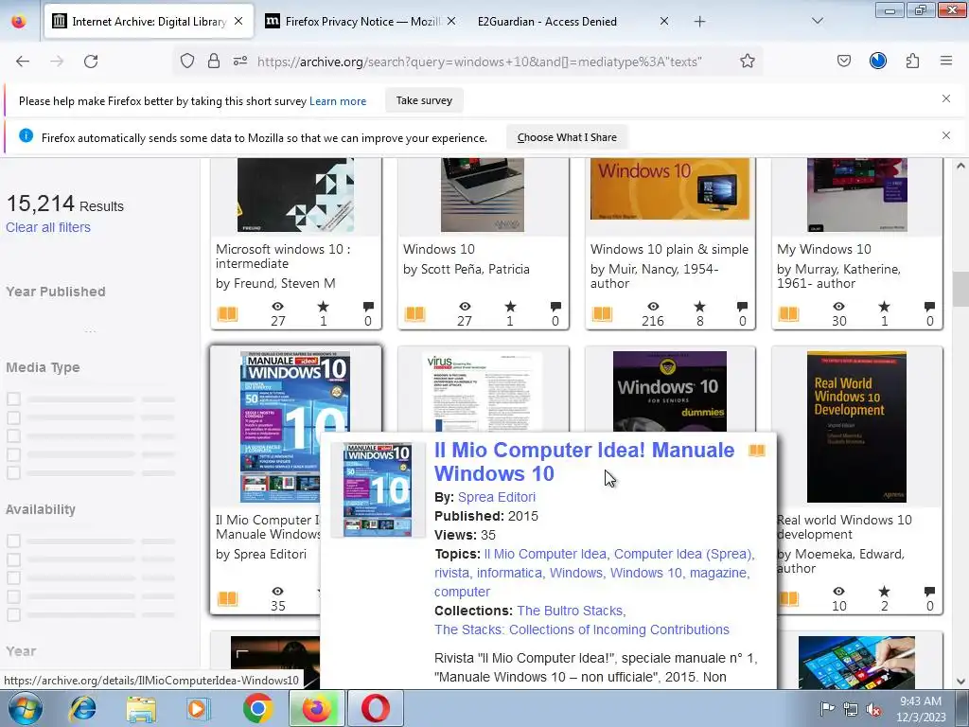
Task: Click the Clear all filters link
Action: click(48, 227)
